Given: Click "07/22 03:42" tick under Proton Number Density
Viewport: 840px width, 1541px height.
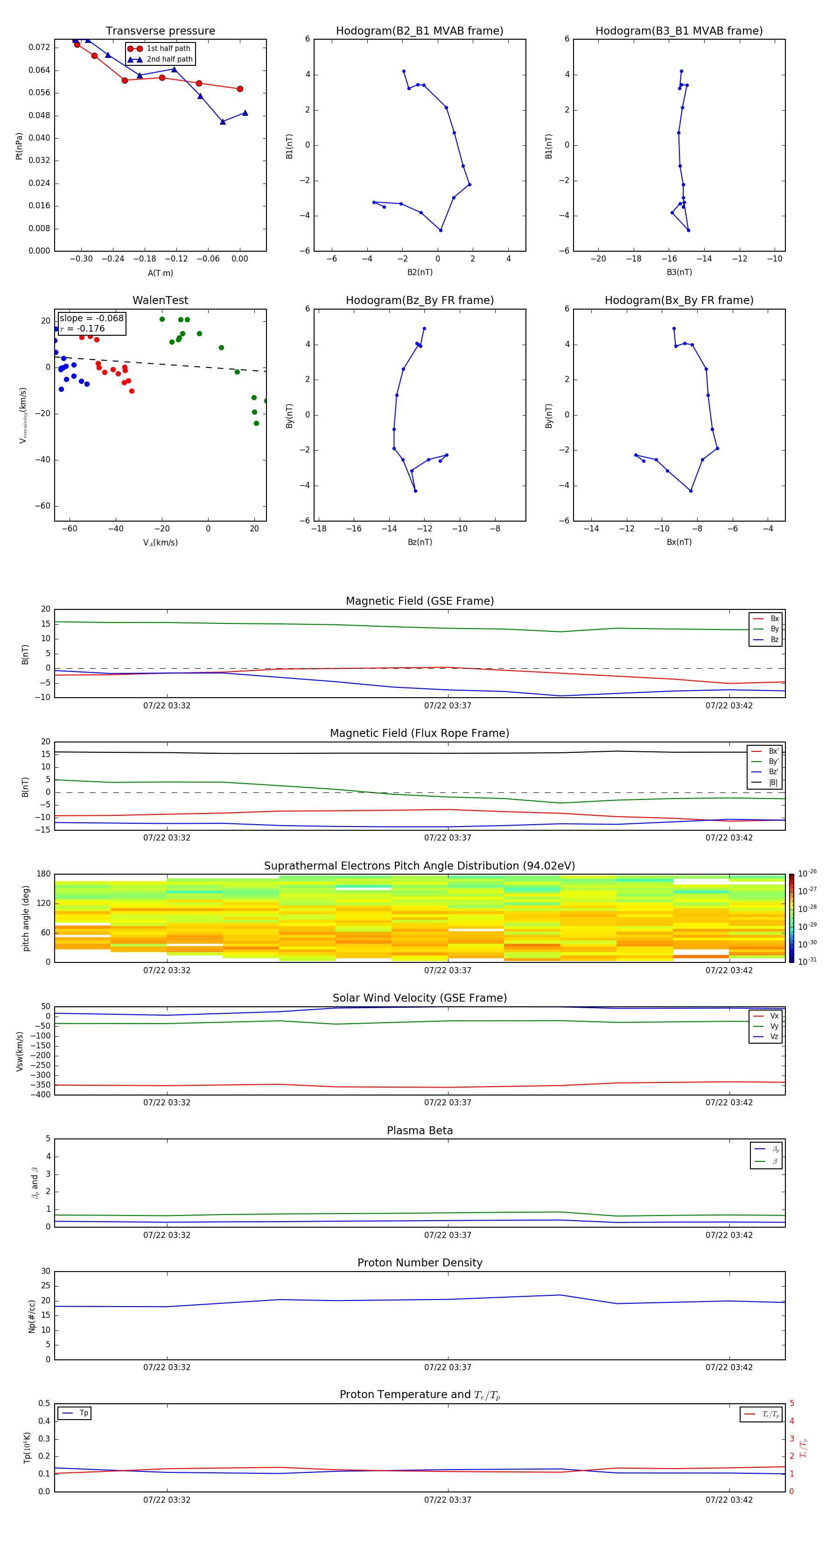Looking at the screenshot, I should [729, 1367].
